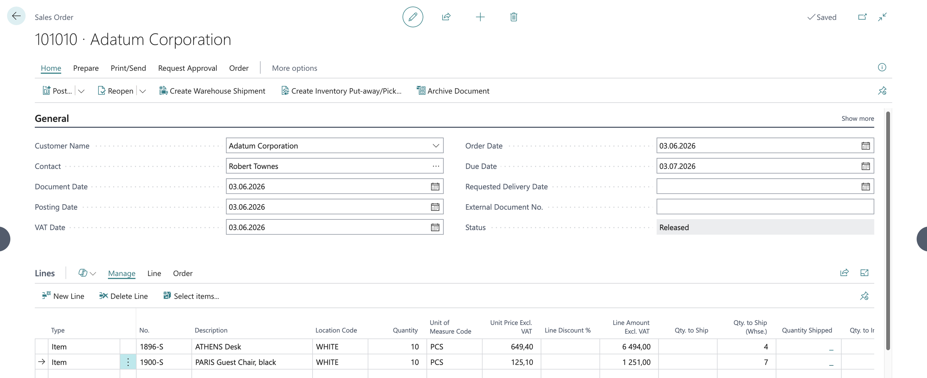927x378 pixels.
Task: Click the Reopen action
Action: 115,91
